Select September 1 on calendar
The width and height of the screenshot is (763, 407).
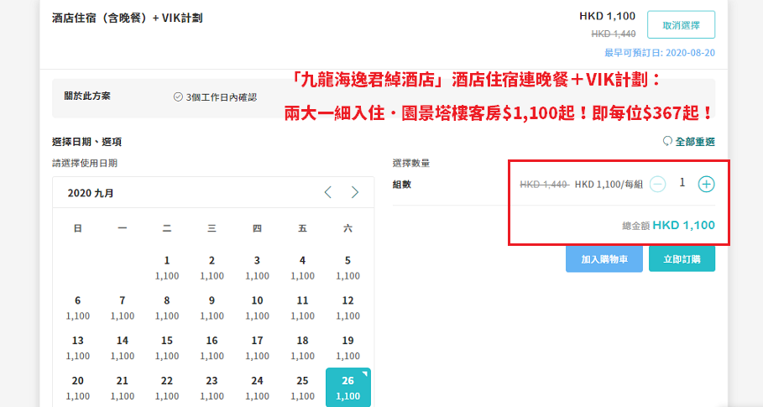tap(167, 268)
